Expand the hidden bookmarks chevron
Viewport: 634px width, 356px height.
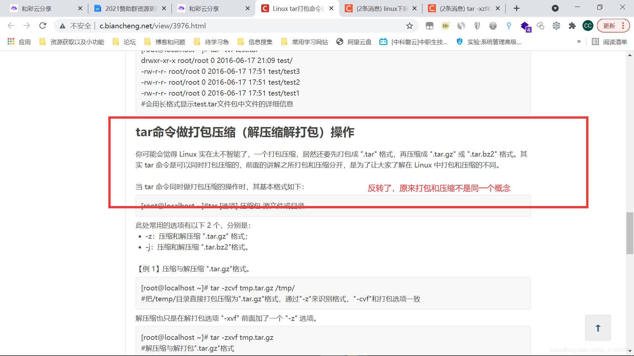coord(579,42)
